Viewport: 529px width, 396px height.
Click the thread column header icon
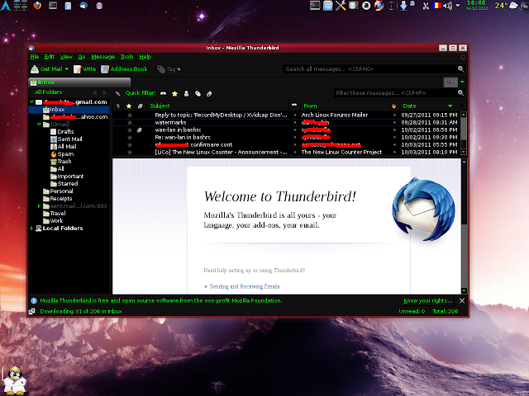[x=118, y=106]
